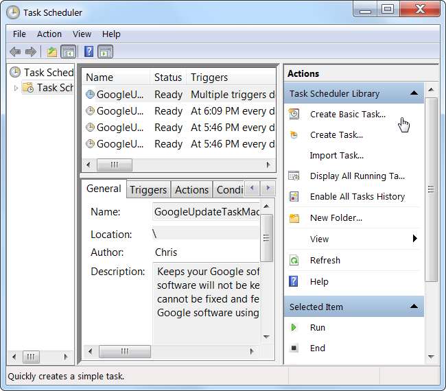Screen dimensions: 446x391
Task: Click the green Run arrow icon
Action: pyautogui.click(x=294, y=328)
